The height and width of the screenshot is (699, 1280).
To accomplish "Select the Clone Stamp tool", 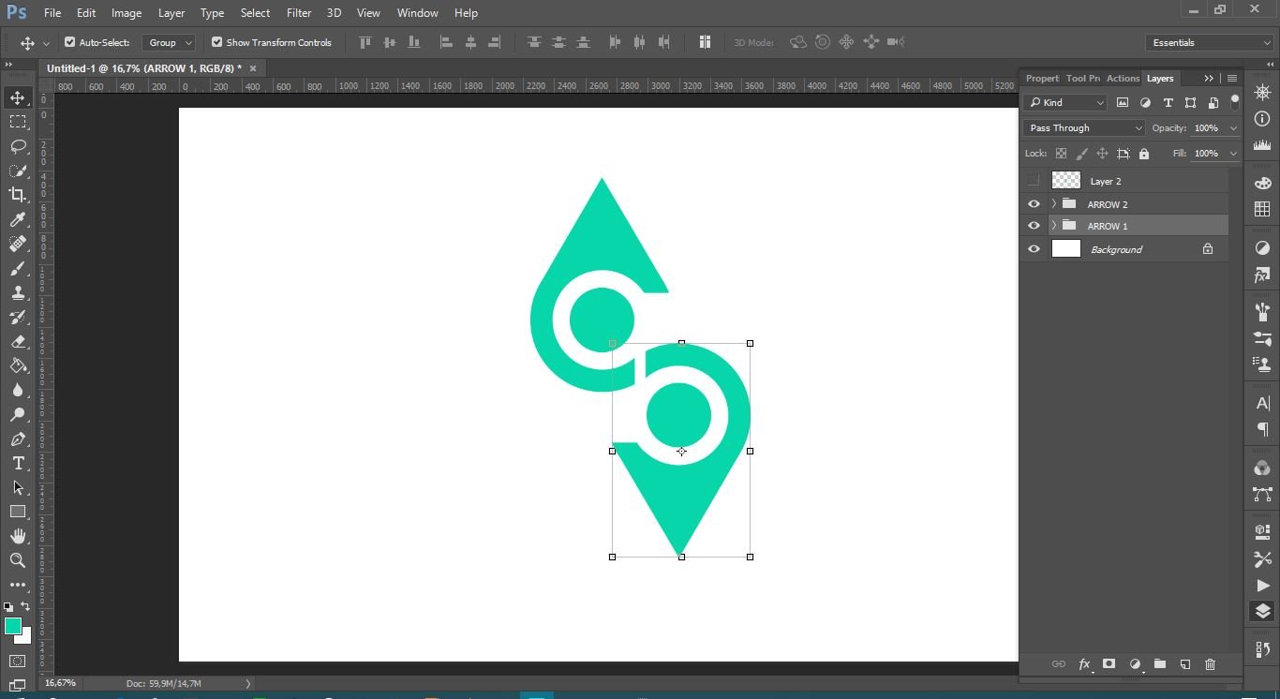I will (x=18, y=293).
